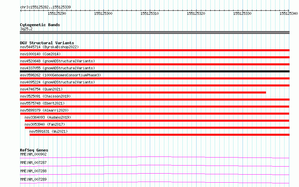
Task: Open variant nsv3053940 (Fan2017) label
Action: pos(45,124)
